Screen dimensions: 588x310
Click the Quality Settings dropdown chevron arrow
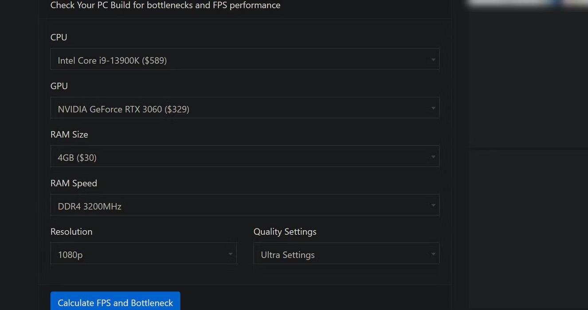coord(433,253)
